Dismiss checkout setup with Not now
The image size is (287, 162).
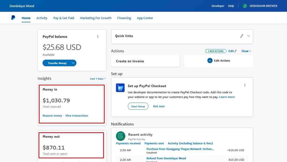(x=159, y=106)
